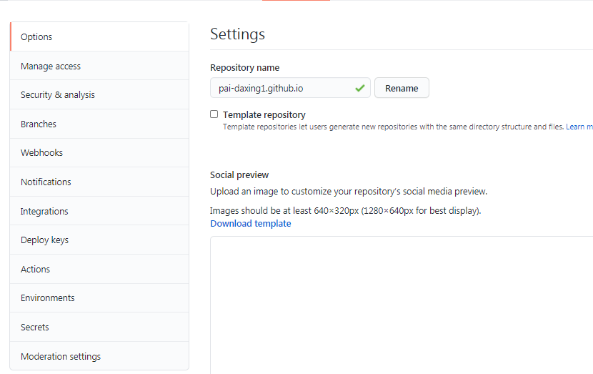This screenshot has width=593, height=374.
Task: Open the Download template link
Action: [x=250, y=224]
